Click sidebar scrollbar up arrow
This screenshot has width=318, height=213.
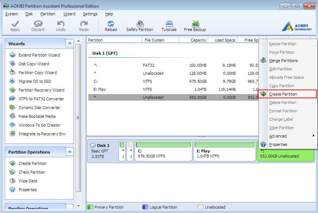[78, 41]
